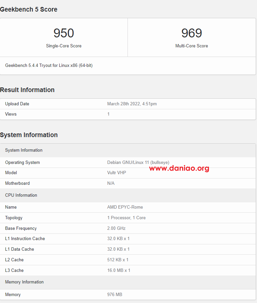Image resolution: width=257 pixels, height=303 pixels.
Task: Select the Vultr VHP model value
Action: click(117, 173)
